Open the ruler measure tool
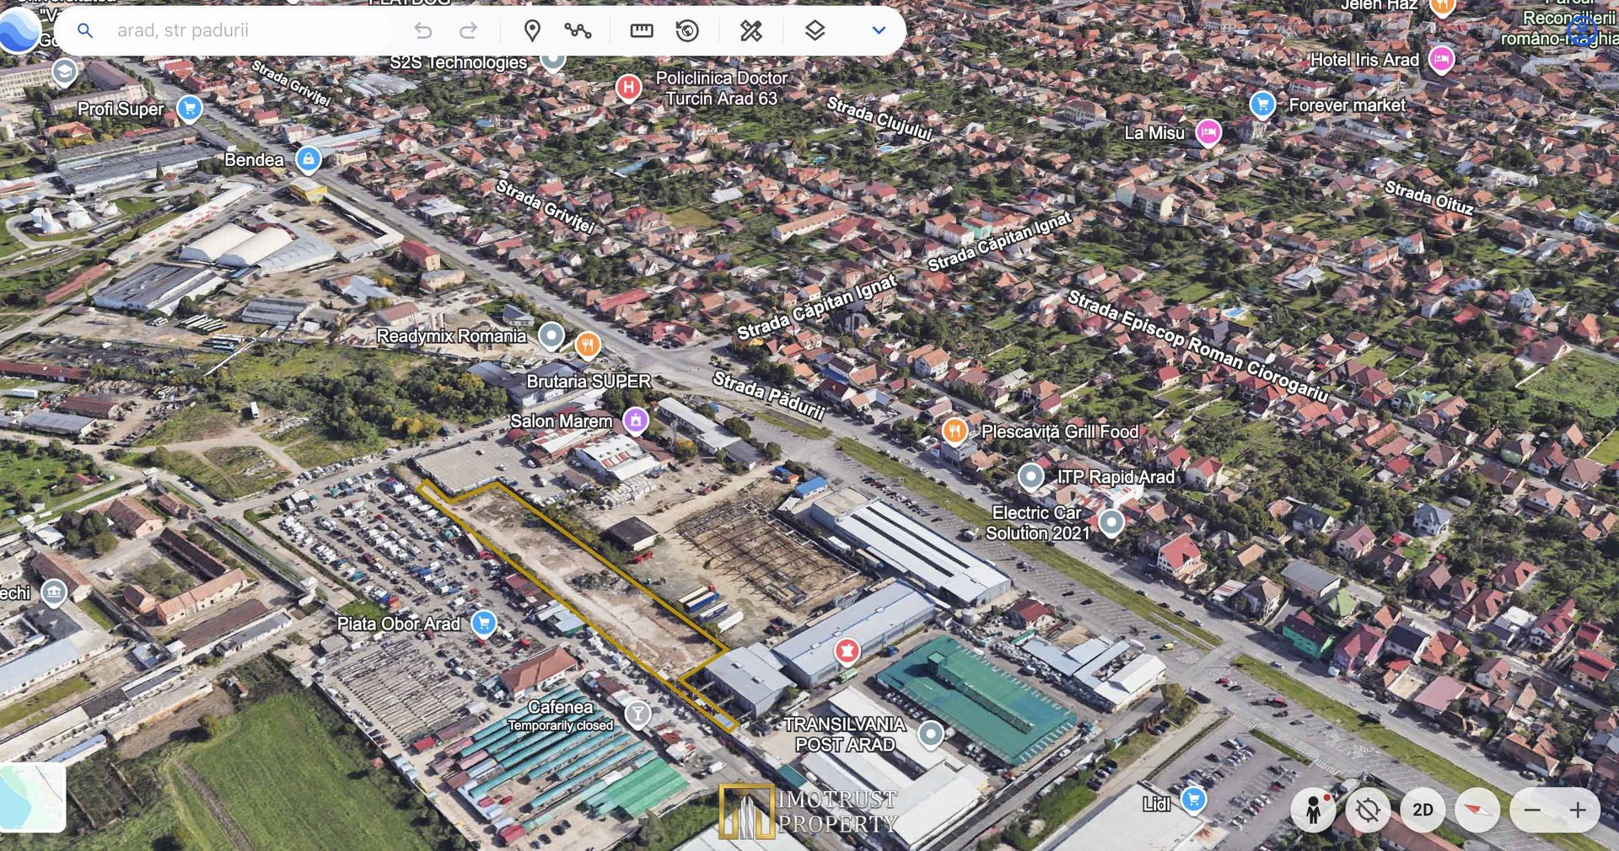 pos(642,31)
